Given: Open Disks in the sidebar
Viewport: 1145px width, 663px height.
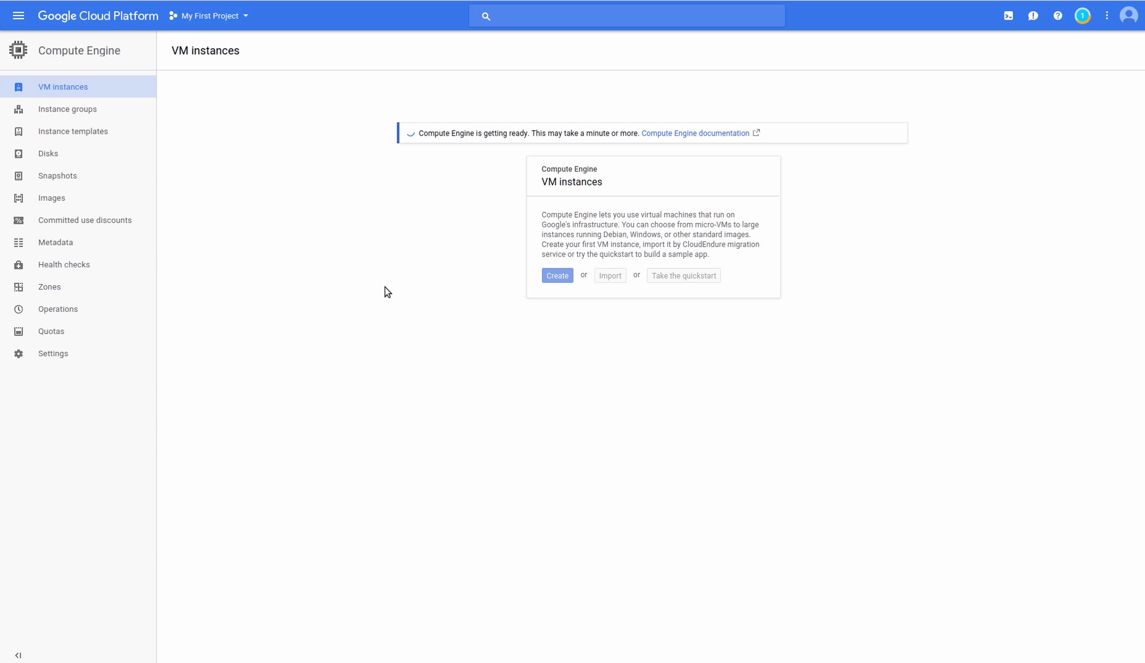Looking at the screenshot, I should tap(48, 153).
